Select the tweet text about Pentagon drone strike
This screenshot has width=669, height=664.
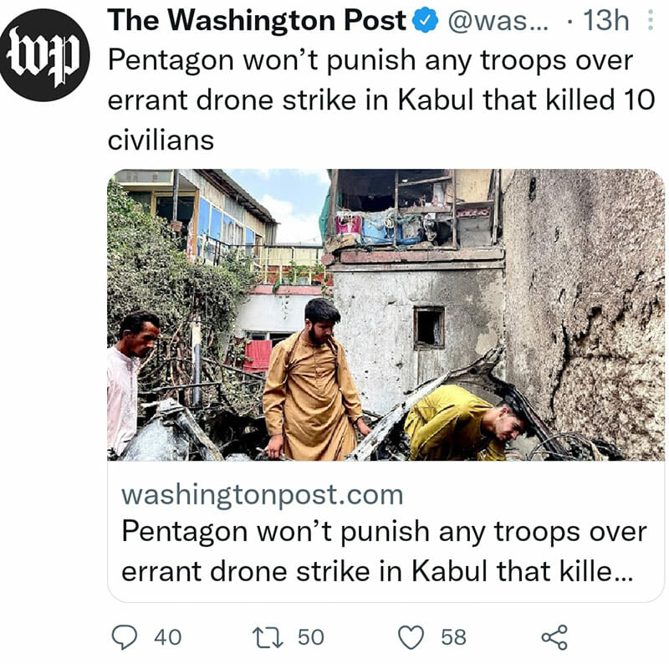pos(381,100)
